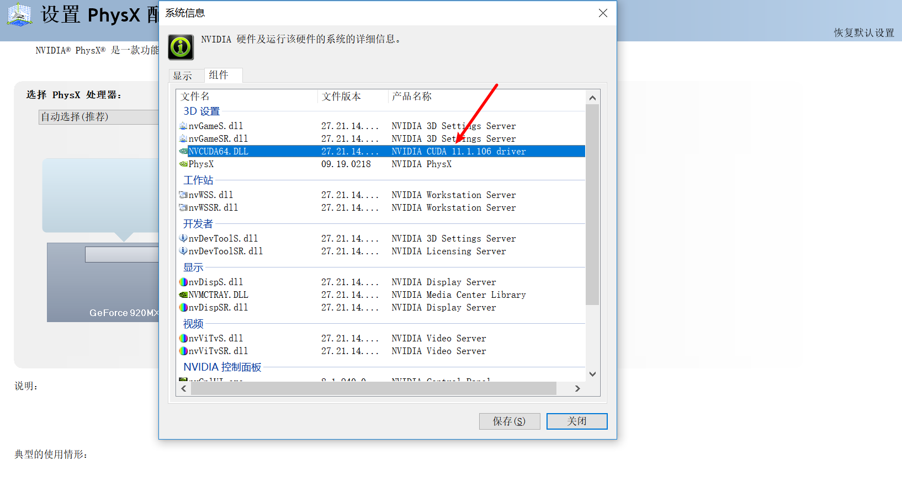Click the nvWSSR.dll file icon
Image resolution: width=902 pixels, height=503 pixels.
183,207
